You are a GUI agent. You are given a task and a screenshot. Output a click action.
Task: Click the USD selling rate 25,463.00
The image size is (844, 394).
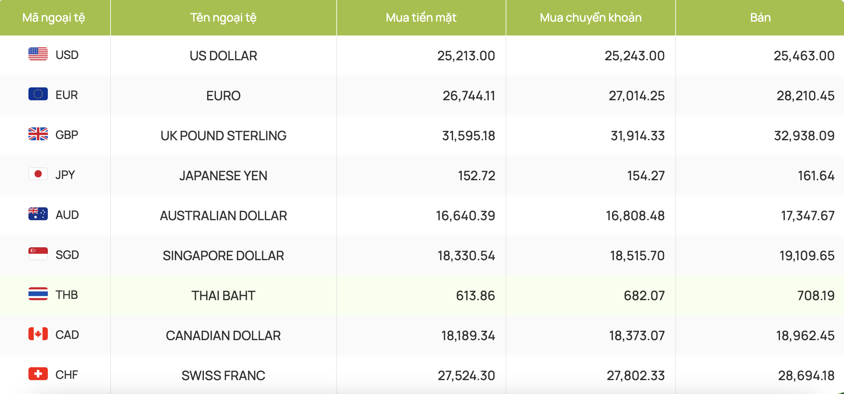[804, 56]
